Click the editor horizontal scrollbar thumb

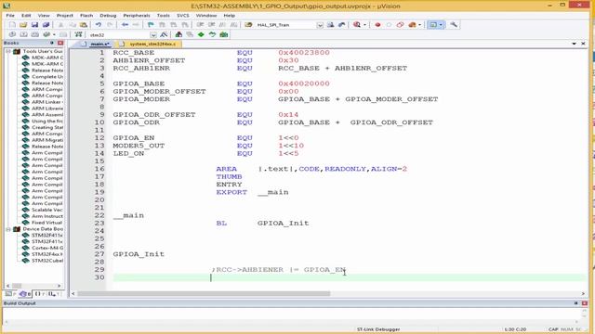point(204,293)
